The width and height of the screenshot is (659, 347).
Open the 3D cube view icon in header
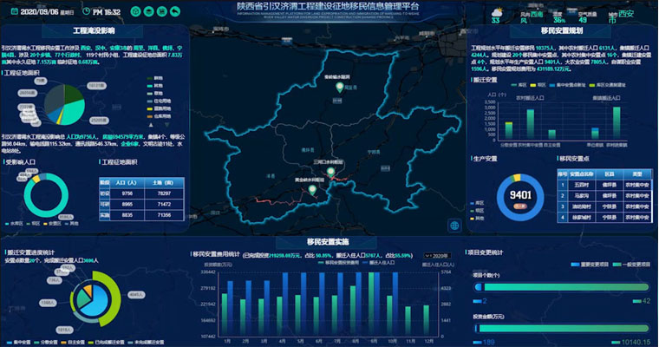coord(135,11)
